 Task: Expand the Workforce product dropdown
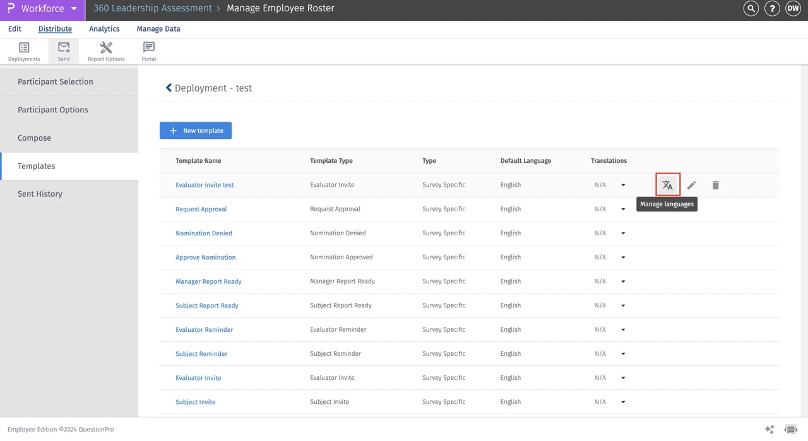point(74,9)
